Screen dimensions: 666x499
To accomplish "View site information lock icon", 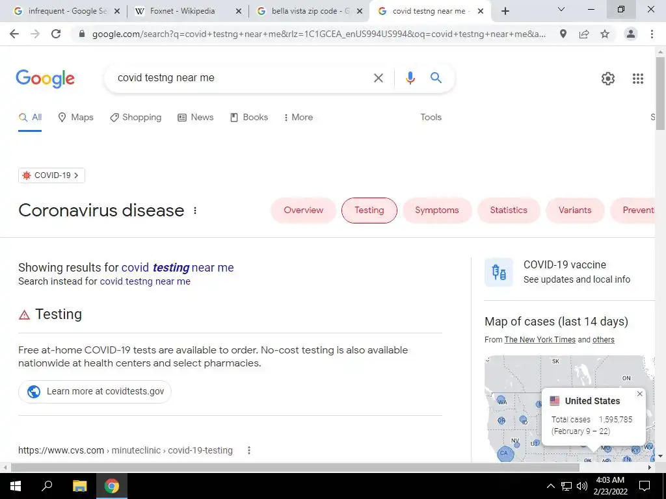I will (x=82, y=34).
